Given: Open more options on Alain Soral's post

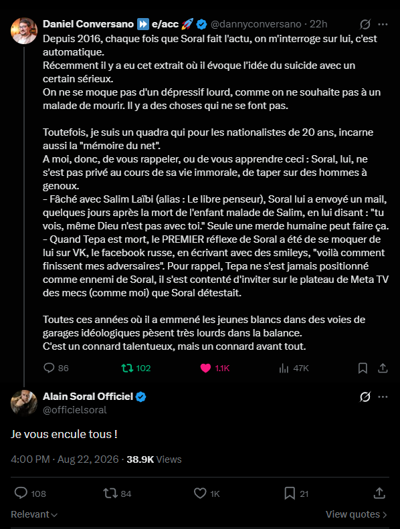Looking at the screenshot, I should (x=383, y=397).
